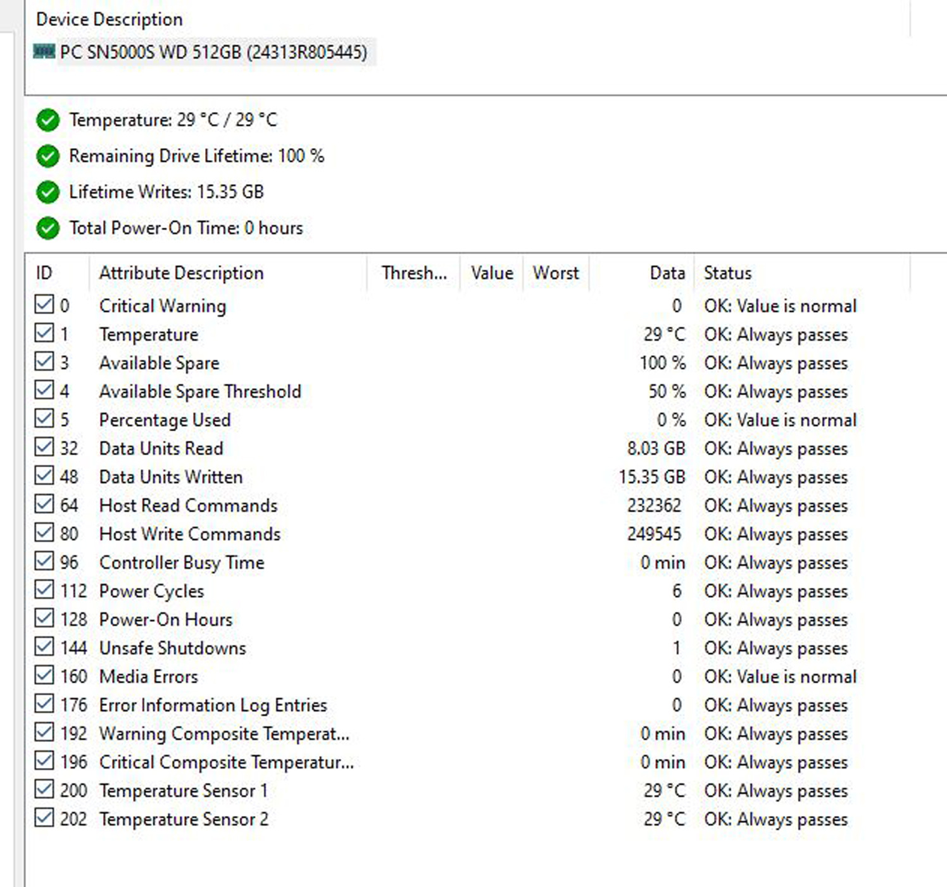
Task: Uncheck the Critical Warning attribute checkbox
Action: (x=44, y=305)
